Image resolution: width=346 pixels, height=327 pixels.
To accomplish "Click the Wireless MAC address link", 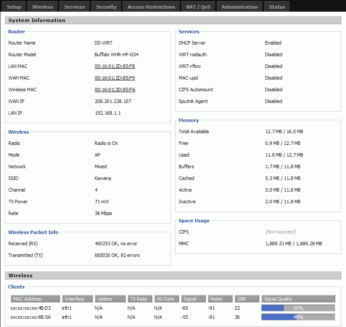I will click(x=115, y=90).
